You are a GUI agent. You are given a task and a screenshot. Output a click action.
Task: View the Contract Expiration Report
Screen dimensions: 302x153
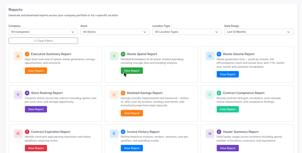[x=36, y=148]
